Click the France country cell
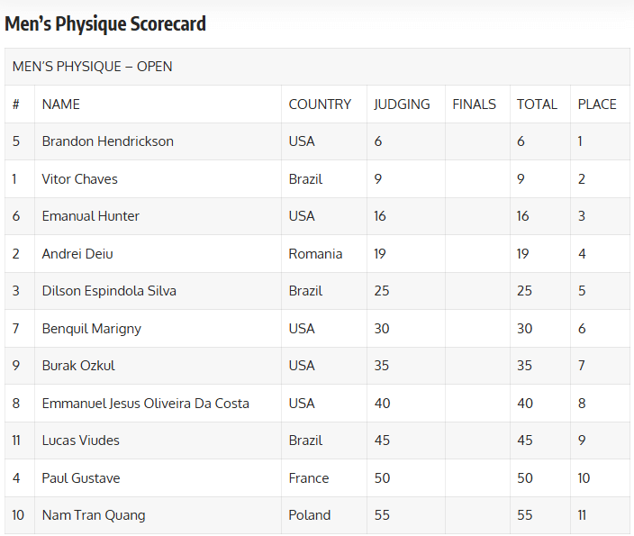This screenshot has width=634, height=536. (309, 478)
